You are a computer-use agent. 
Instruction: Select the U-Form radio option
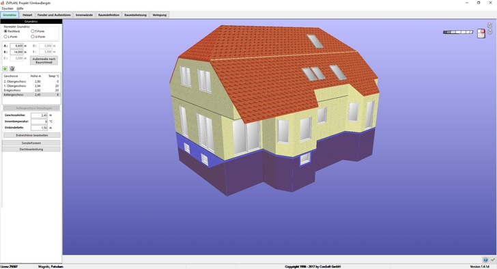(38, 37)
